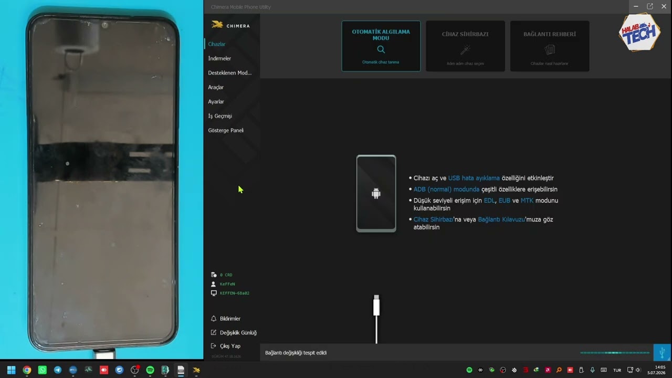Open the TXT file app in taskbar
672x378 pixels.
pyautogui.click(x=181, y=370)
